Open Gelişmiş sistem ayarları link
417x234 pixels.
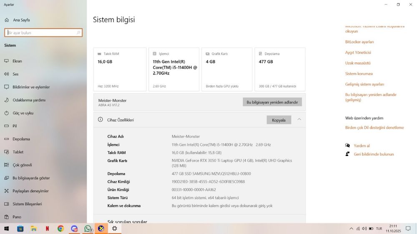pyautogui.click(x=364, y=84)
